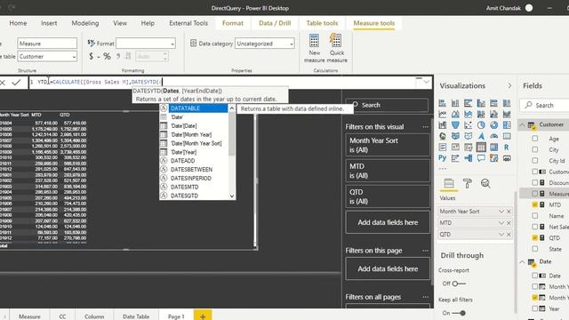Add an R script visual
The width and height of the screenshot is (569, 320).
[x=507, y=147]
